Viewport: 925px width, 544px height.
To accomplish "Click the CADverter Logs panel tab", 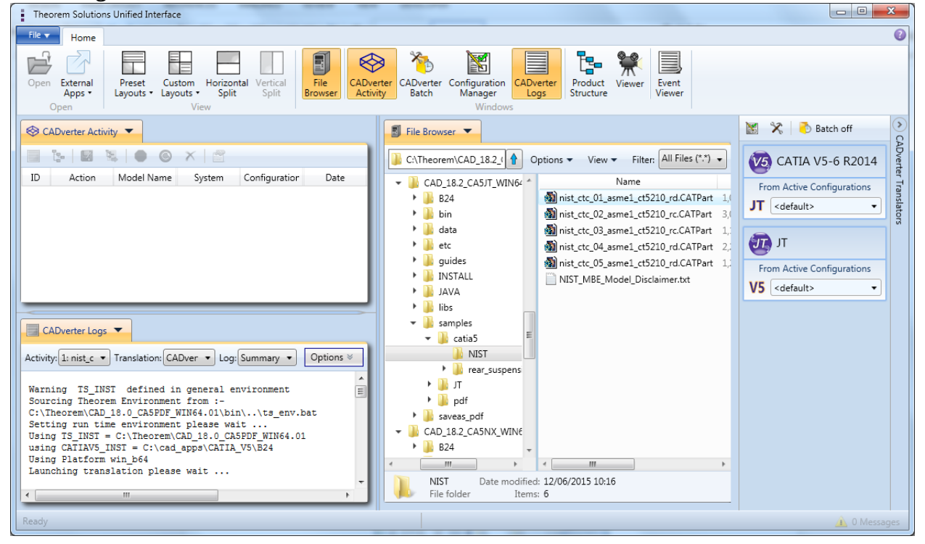I will [75, 330].
